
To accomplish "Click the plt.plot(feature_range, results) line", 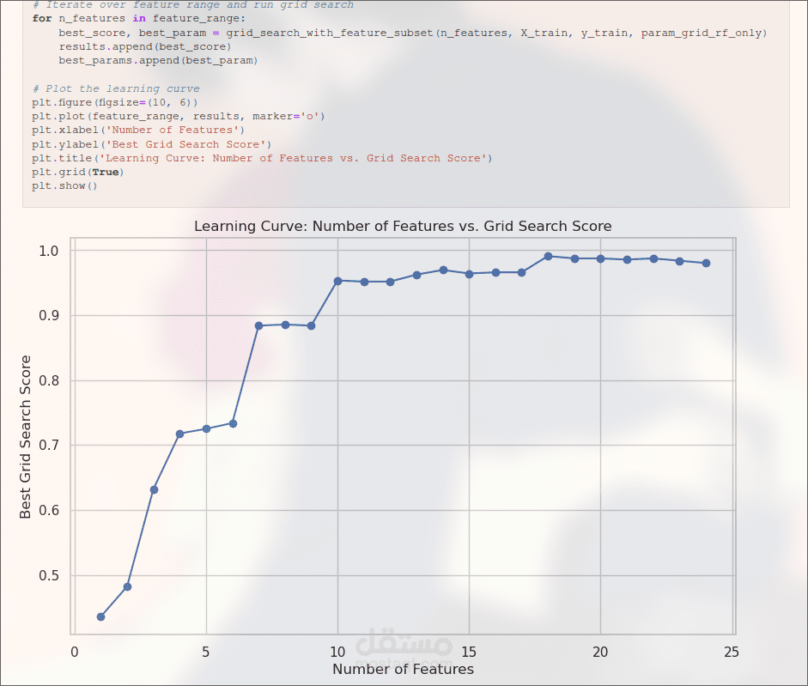I will tap(179, 117).
